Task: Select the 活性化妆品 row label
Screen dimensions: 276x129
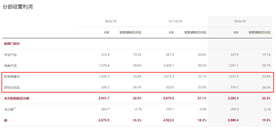Action: coord(12,88)
